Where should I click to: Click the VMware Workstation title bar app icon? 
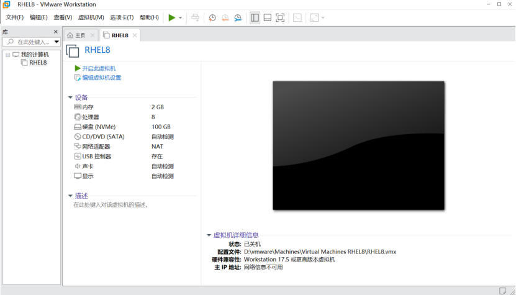pos(6,4)
